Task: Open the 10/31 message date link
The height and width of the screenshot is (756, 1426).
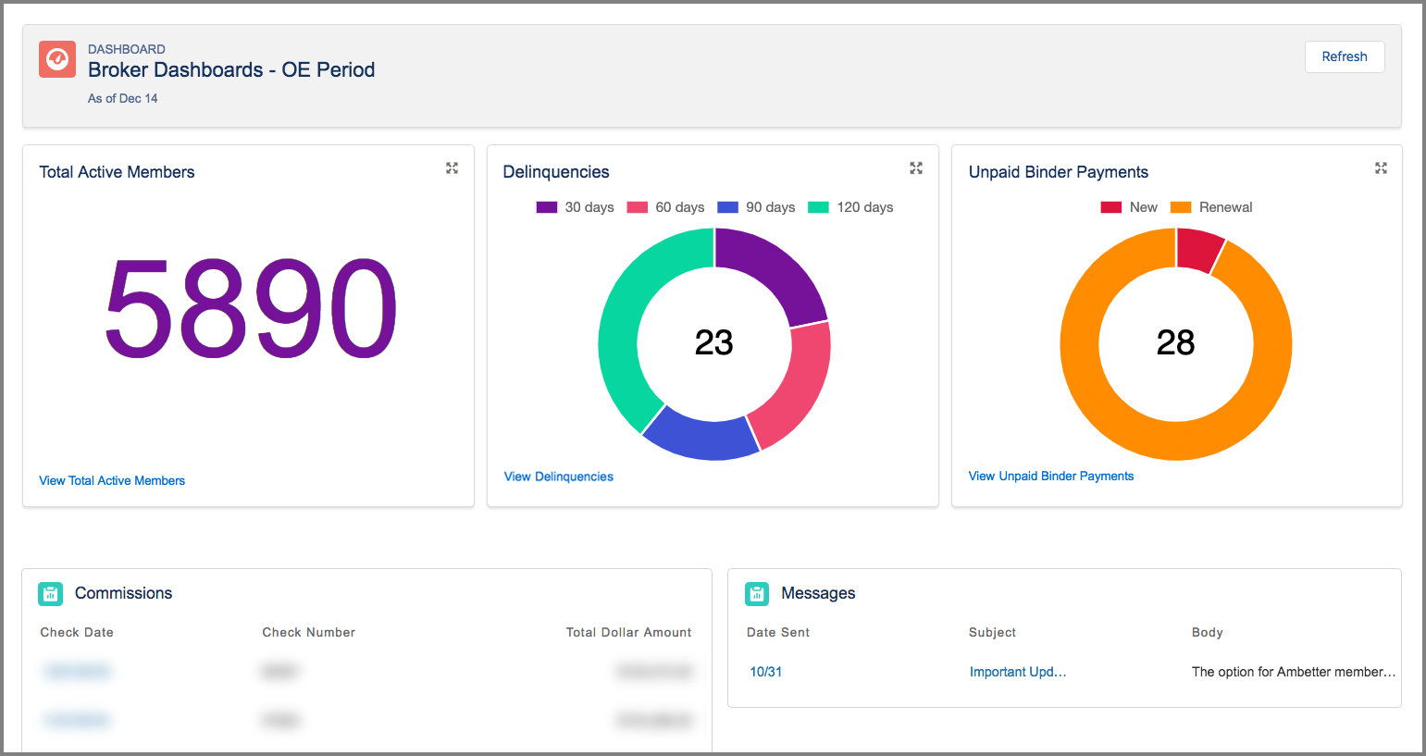Action: [x=765, y=672]
